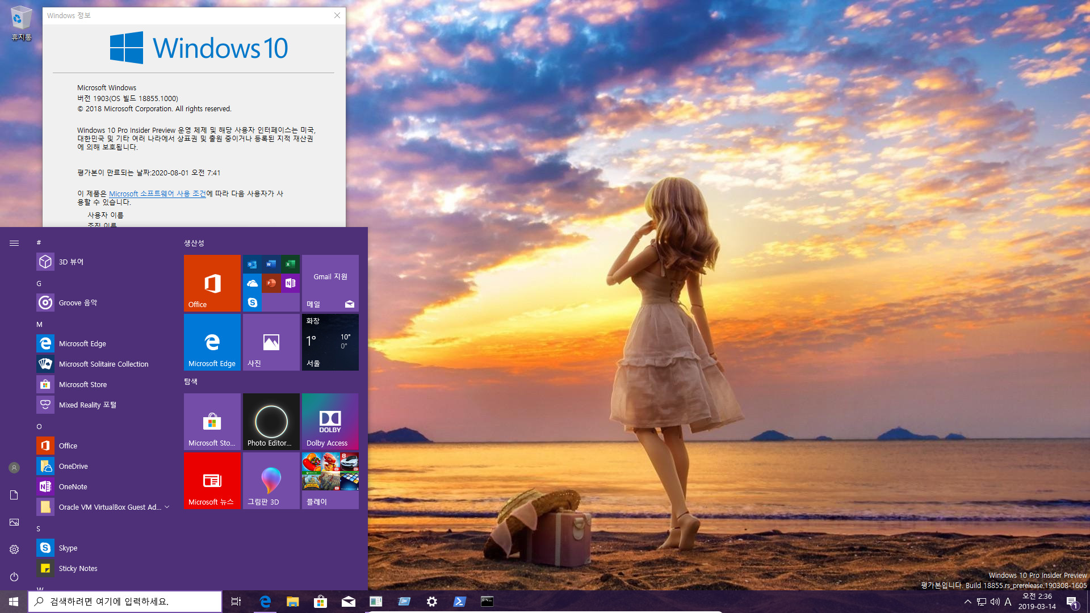The height and width of the screenshot is (613, 1090).
Task: Open Mail from the taskbar
Action: [x=349, y=602]
